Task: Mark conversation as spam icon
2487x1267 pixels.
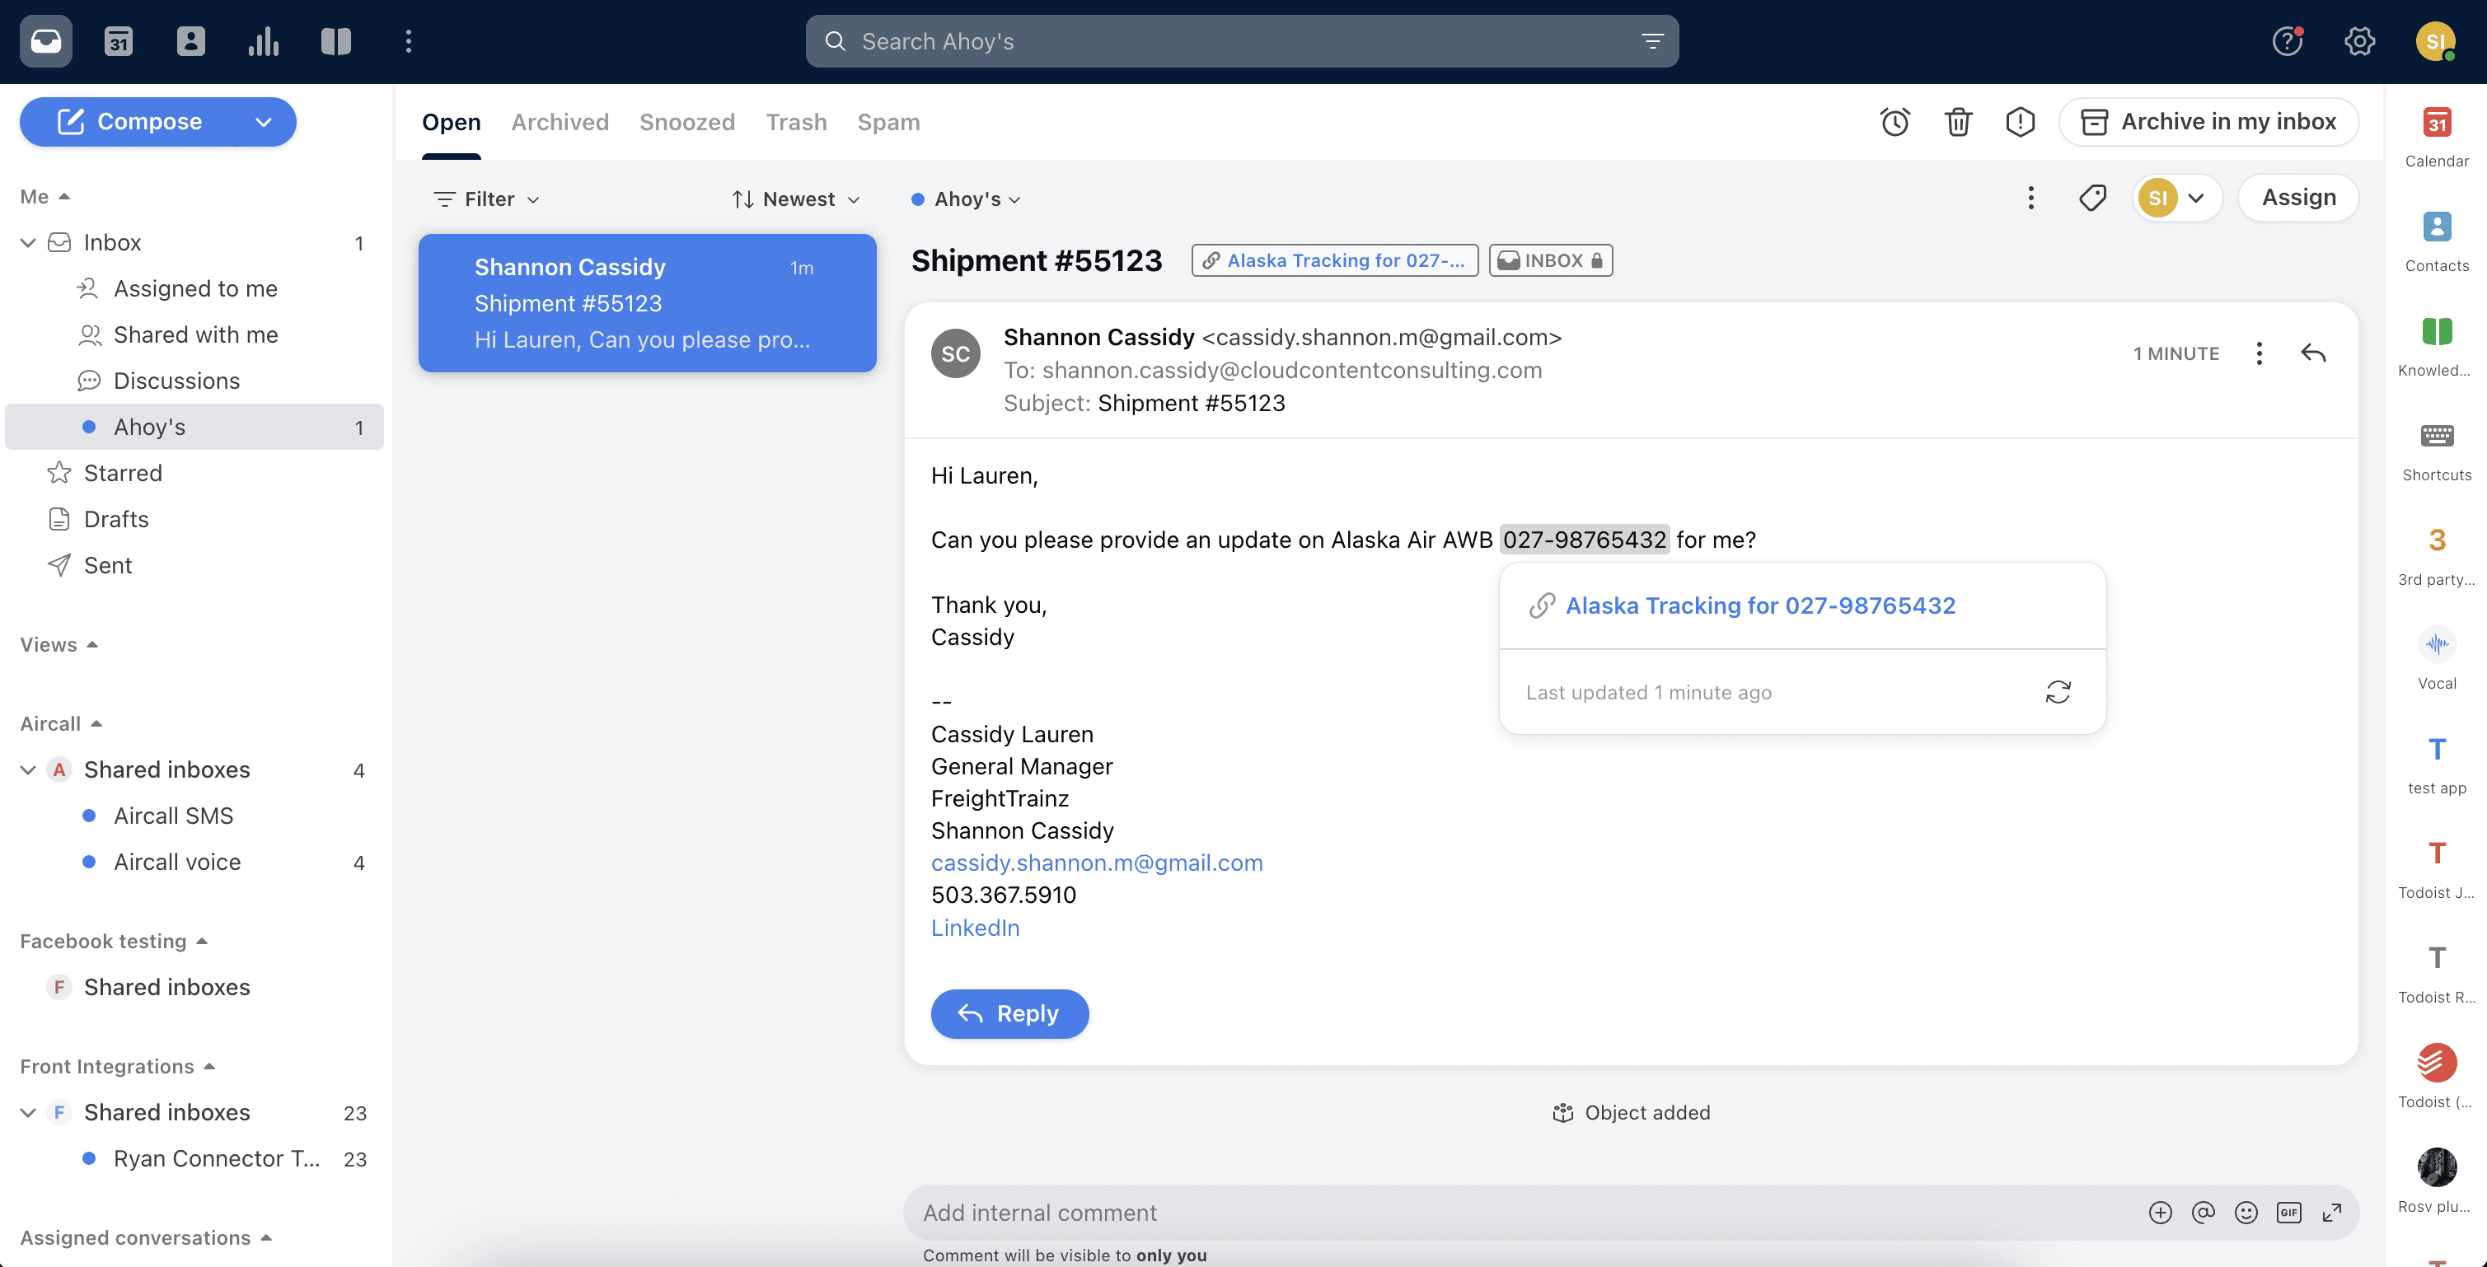Action: (x=2020, y=122)
